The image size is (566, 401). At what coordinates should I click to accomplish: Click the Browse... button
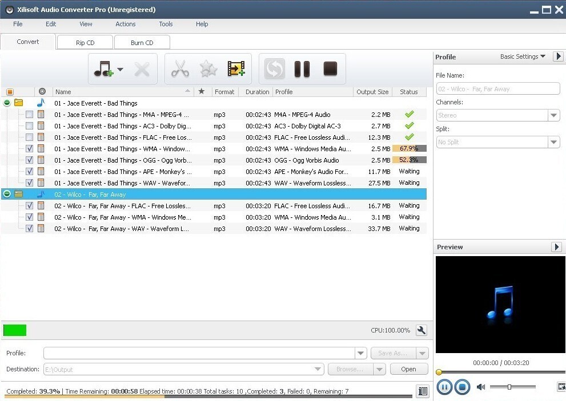(350, 369)
